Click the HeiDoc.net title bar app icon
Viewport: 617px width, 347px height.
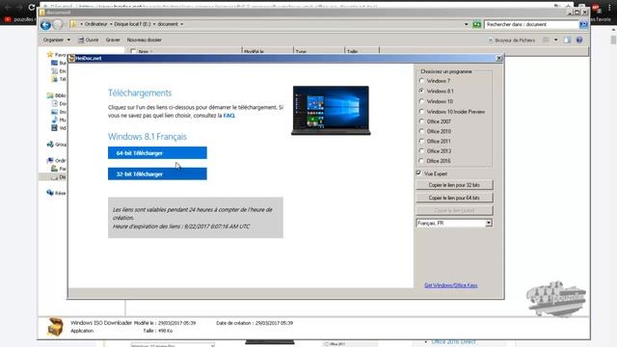71,58
